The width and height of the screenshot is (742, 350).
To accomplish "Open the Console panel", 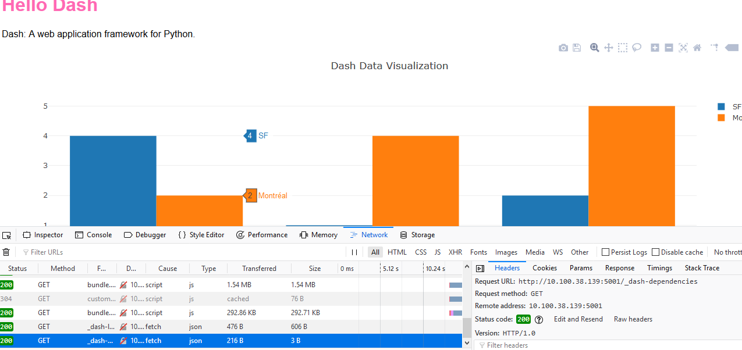I will tap(93, 235).
